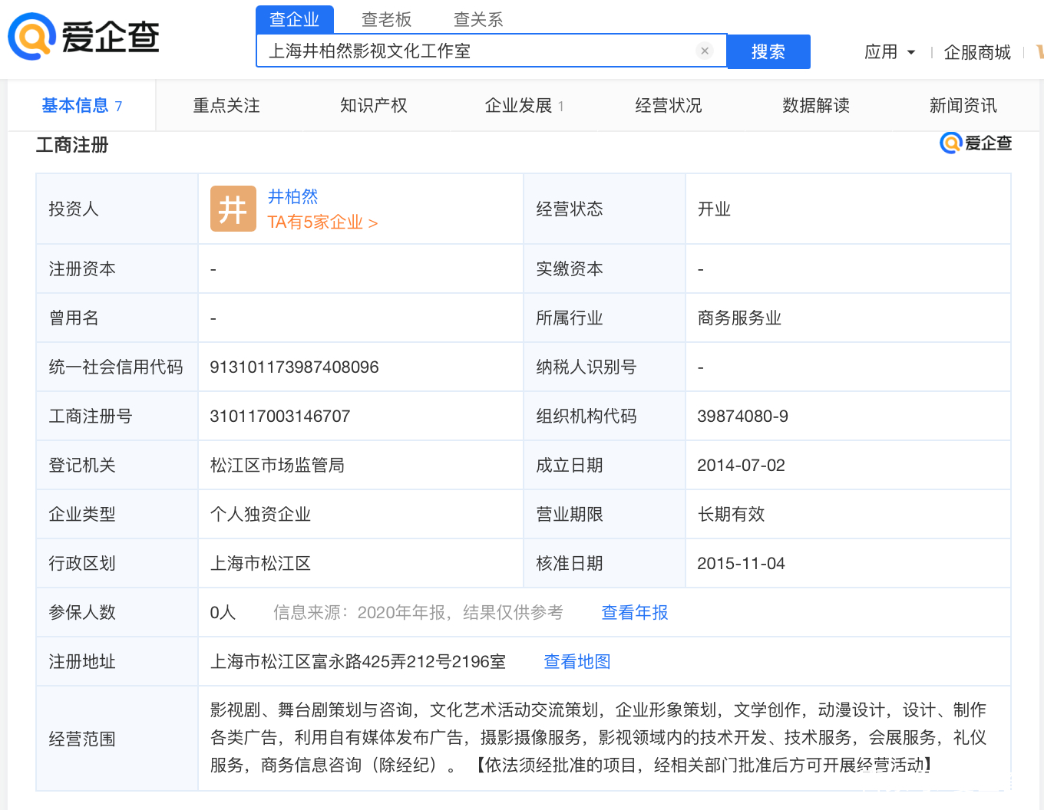This screenshot has height=810, width=1044.
Task: Clear the search box with the X icon
Action: [x=704, y=51]
